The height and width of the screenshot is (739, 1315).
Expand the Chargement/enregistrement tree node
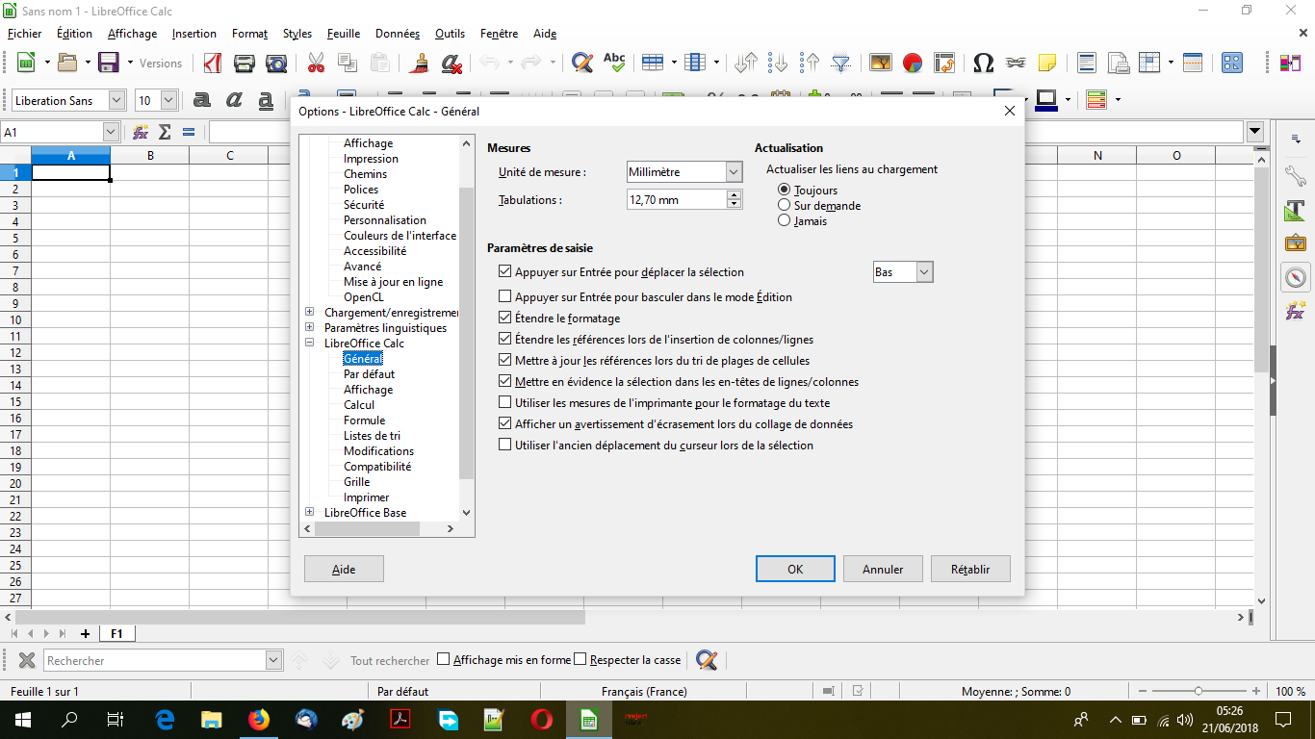pyautogui.click(x=310, y=313)
